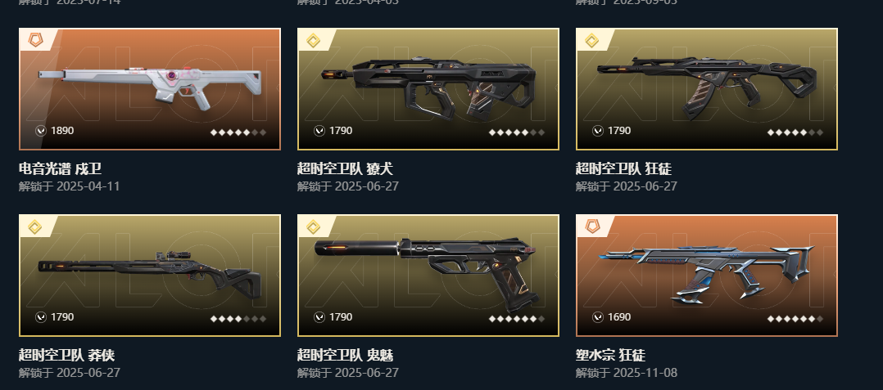Open the 超时空卫队 獠犬 skin image

[428, 87]
